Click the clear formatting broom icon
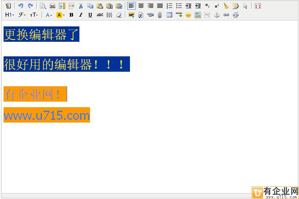The width and height of the screenshot is (299, 199). pyautogui.click(x=226, y=6)
